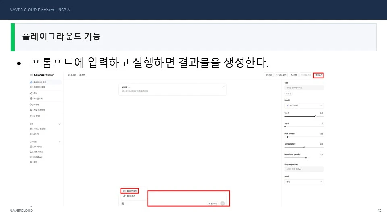The height and width of the screenshot is (217, 387).
Task: Click the 초기화 reset button
Action: 72,75
